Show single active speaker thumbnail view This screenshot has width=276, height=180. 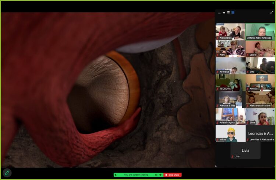[x=224, y=13]
